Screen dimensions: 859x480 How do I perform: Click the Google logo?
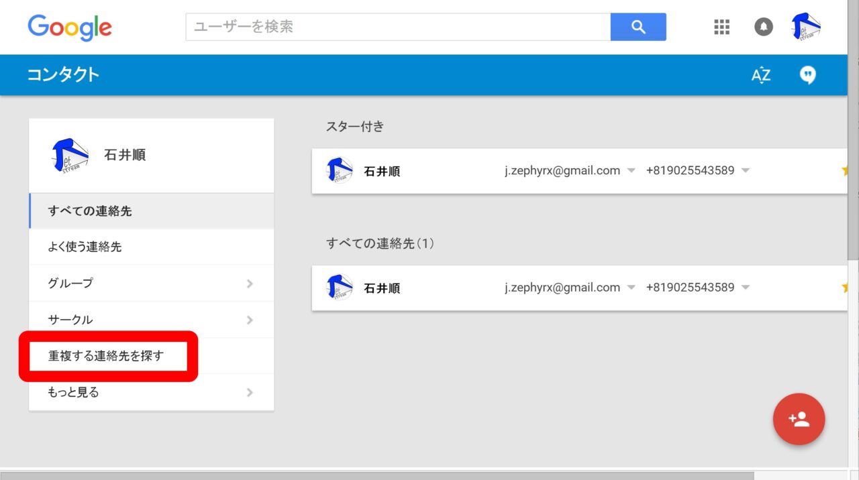[x=70, y=27]
